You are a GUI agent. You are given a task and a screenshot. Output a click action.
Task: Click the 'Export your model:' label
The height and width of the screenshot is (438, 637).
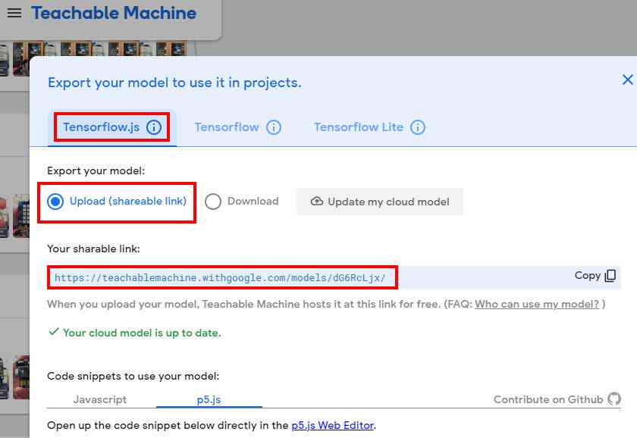click(96, 171)
